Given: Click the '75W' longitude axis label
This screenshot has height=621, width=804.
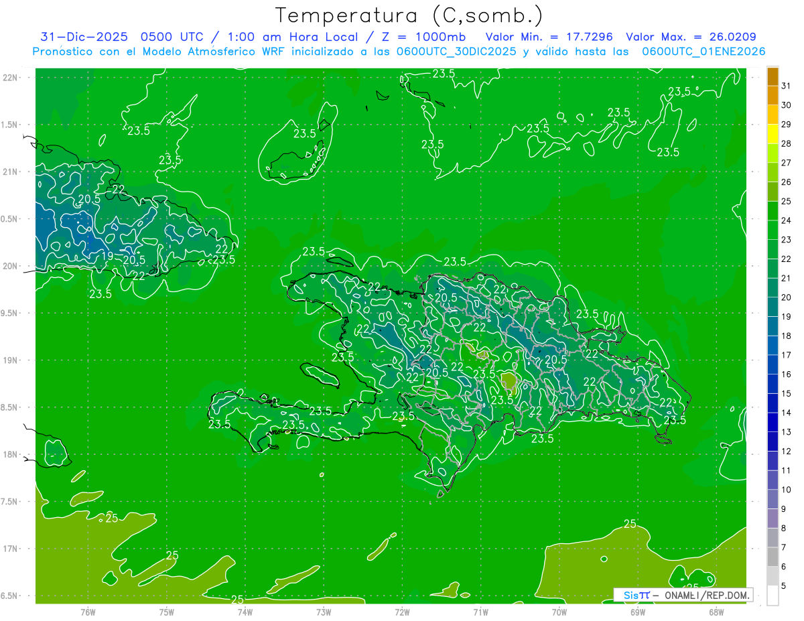Looking at the screenshot, I should click(167, 612).
